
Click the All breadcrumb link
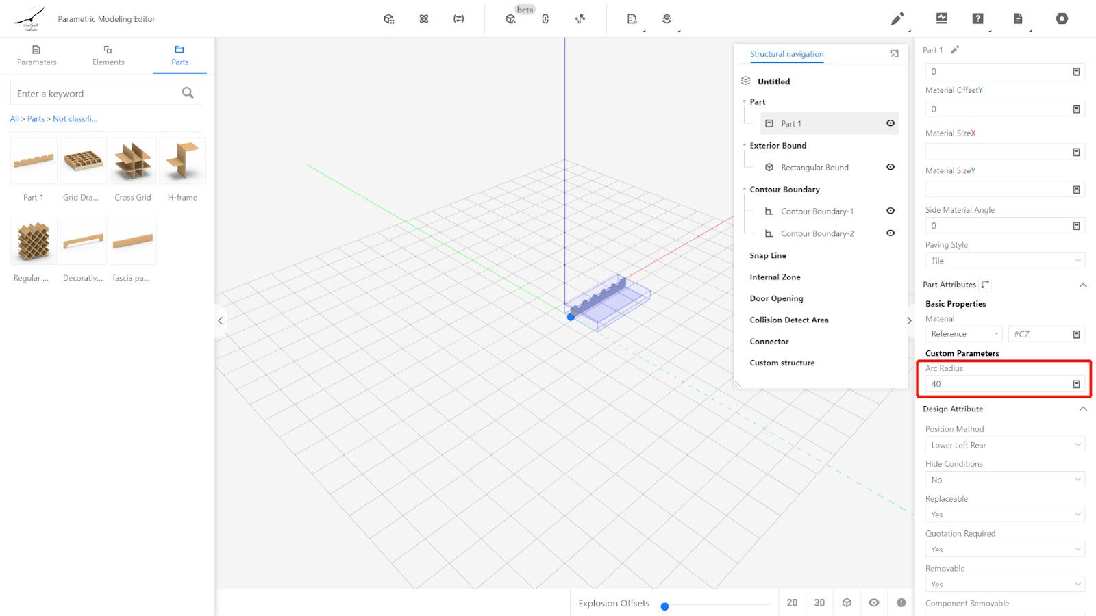click(x=14, y=119)
